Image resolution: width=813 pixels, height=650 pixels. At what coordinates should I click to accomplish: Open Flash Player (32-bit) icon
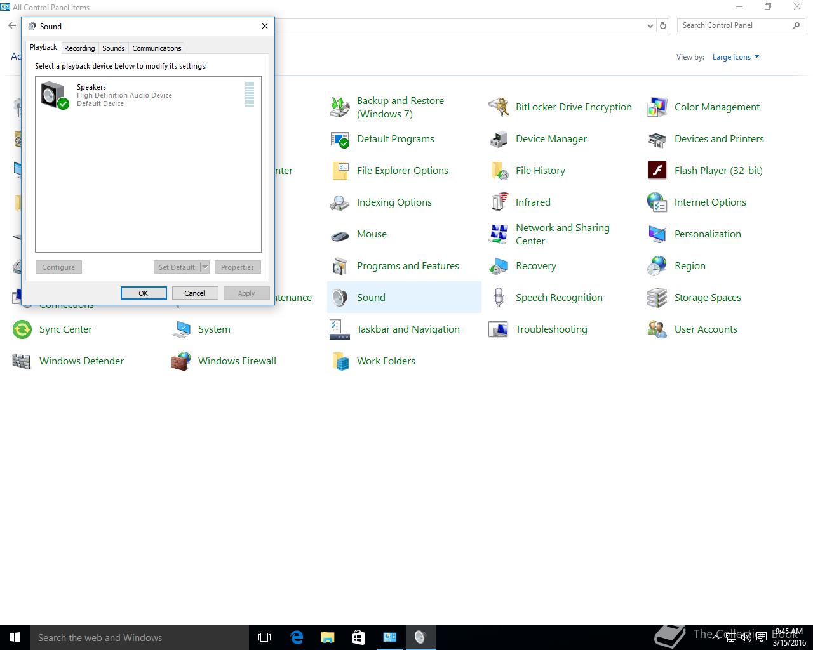click(x=657, y=171)
